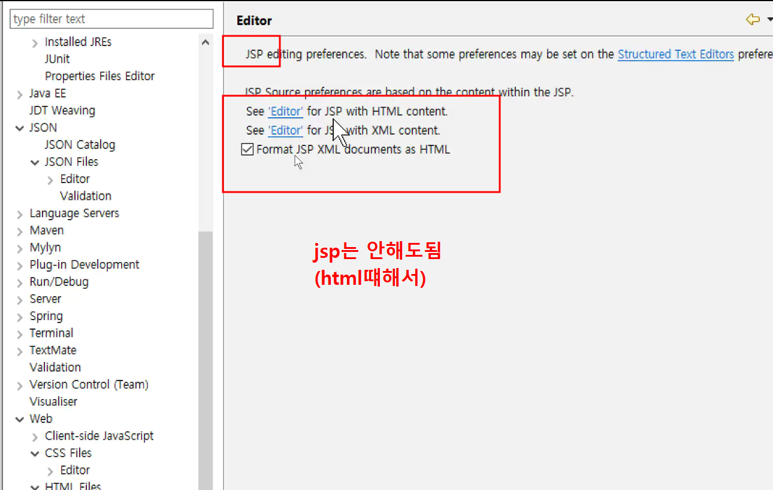Select JSON Catalog entry
Viewport: 773px width, 490px height.
[80, 145]
